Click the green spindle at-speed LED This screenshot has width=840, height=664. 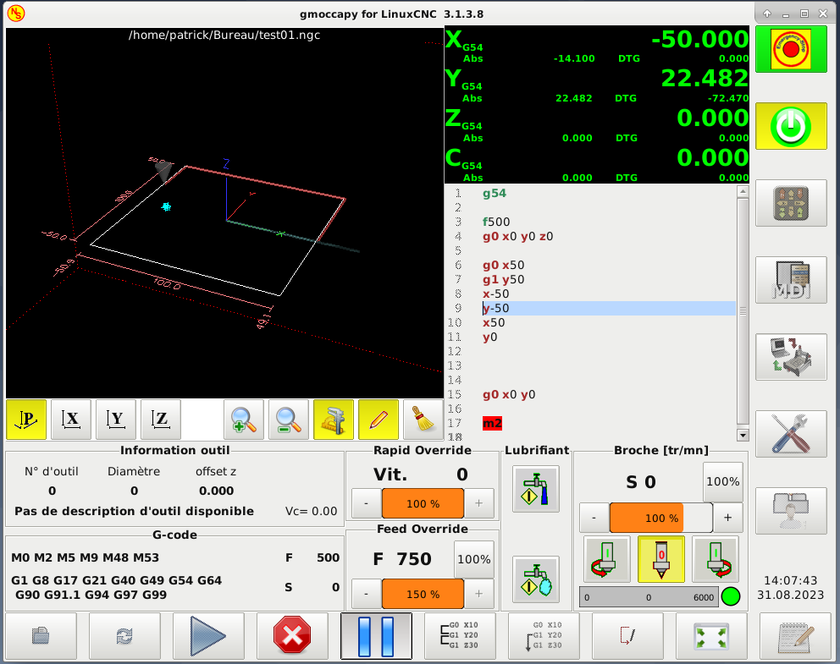(x=731, y=596)
